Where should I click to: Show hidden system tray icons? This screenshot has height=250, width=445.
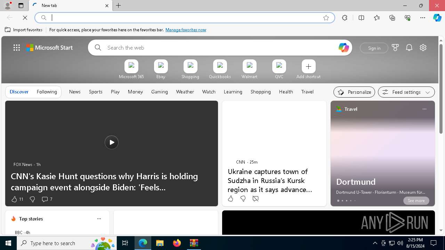coord(375,243)
